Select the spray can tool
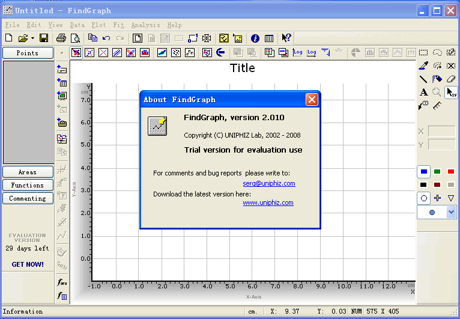The image size is (460, 319). pos(437,79)
